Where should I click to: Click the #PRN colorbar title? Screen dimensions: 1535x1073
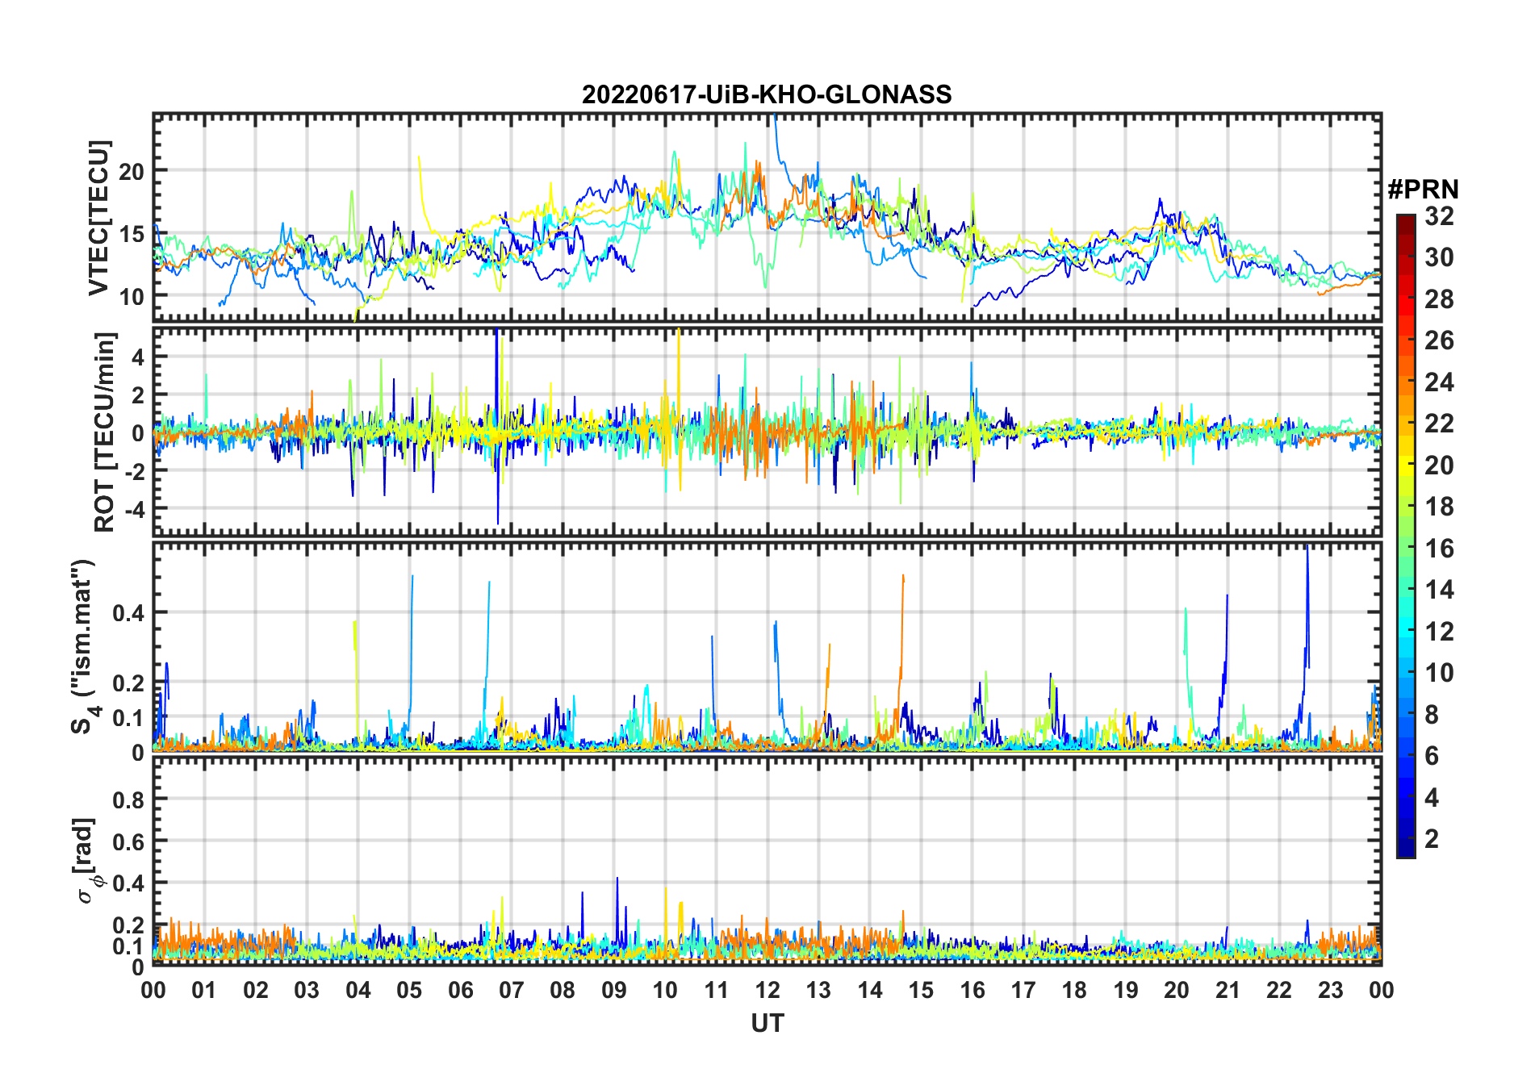pyautogui.click(x=1423, y=190)
